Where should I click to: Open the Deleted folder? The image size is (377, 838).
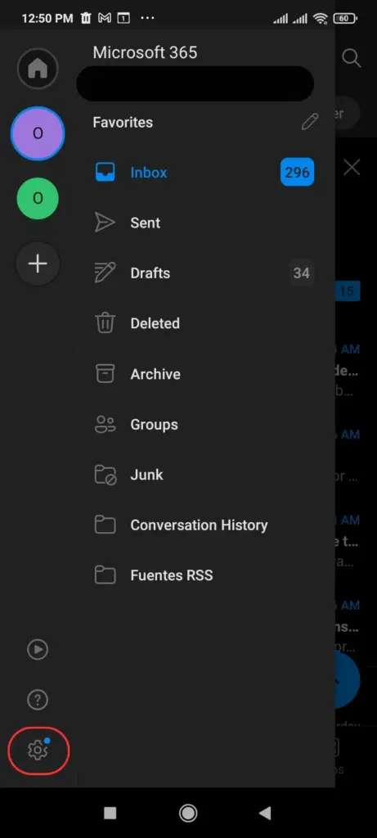pyautogui.click(x=204, y=323)
